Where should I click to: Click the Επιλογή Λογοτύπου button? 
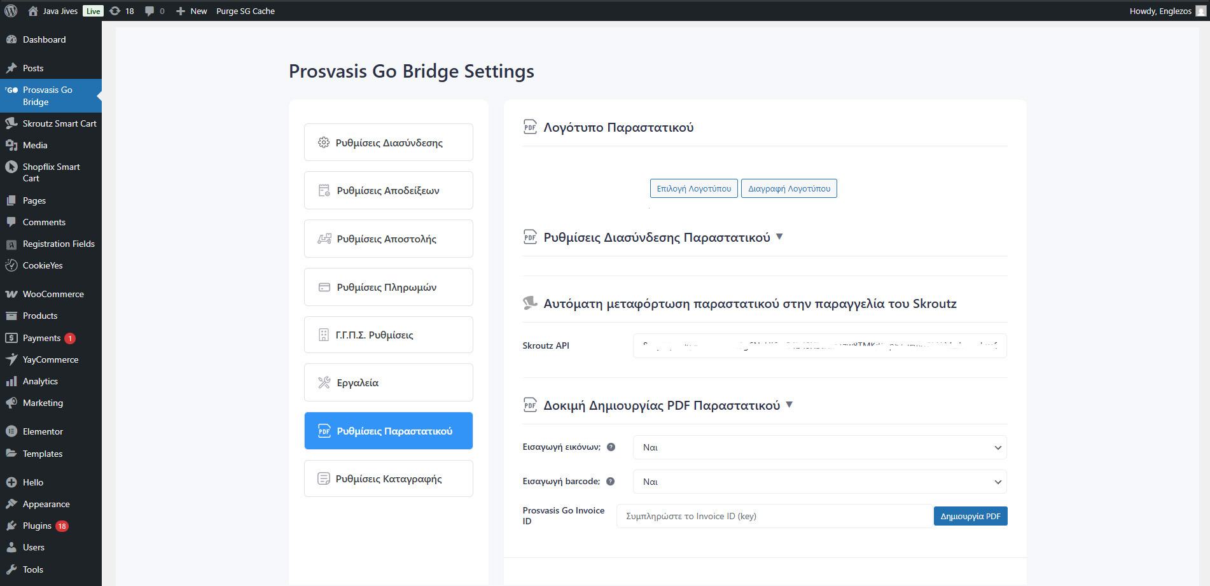[693, 188]
